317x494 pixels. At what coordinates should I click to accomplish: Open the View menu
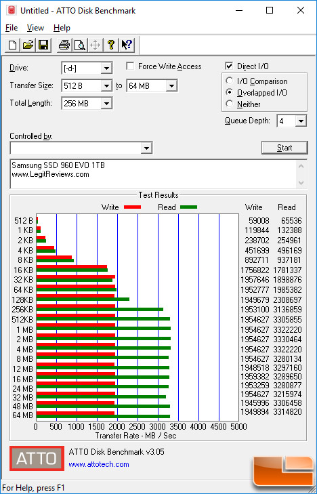(35, 28)
